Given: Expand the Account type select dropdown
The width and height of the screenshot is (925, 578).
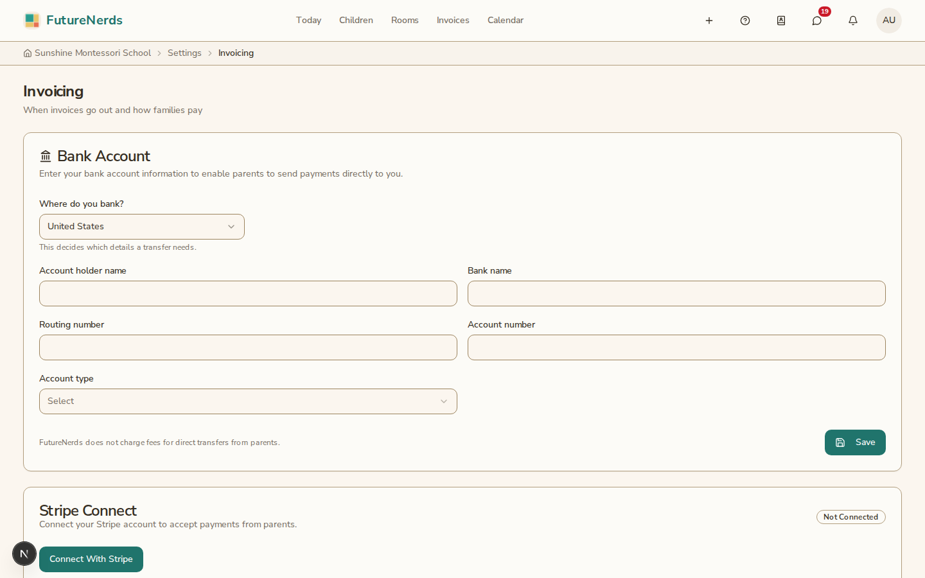Looking at the screenshot, I should [248, 401].
